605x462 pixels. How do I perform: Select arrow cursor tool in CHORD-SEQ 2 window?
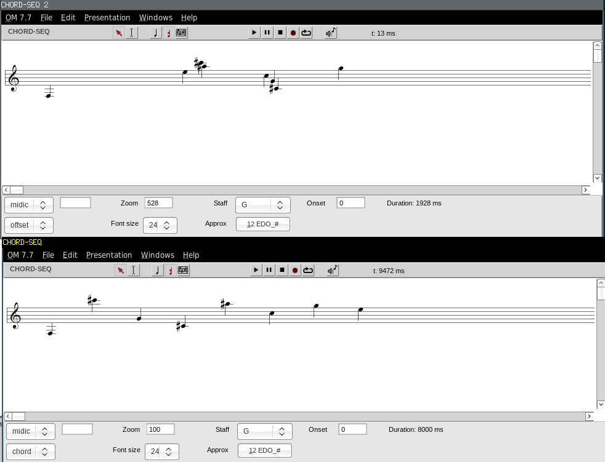(x=119, y=33)
